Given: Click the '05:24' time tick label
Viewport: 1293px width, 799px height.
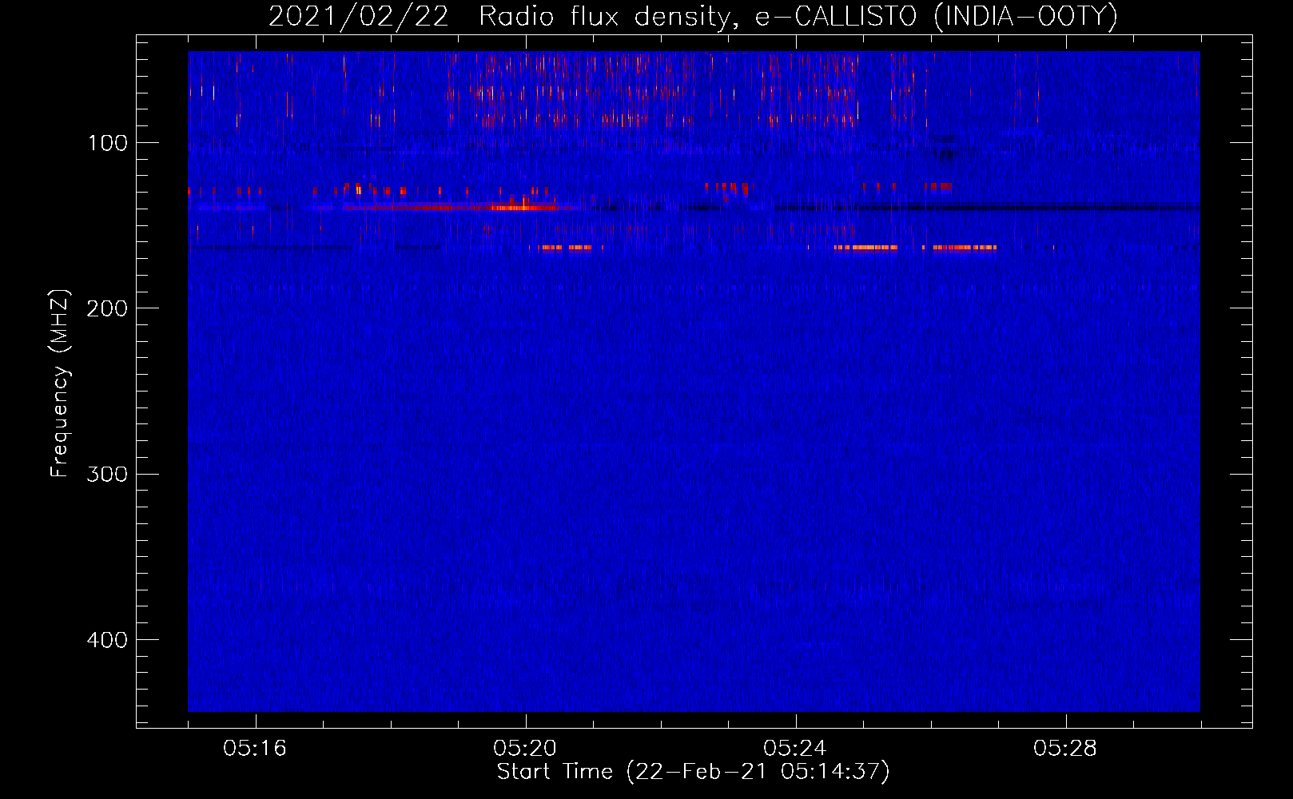Looking at the screenshot, I should [x=795, y=749].
